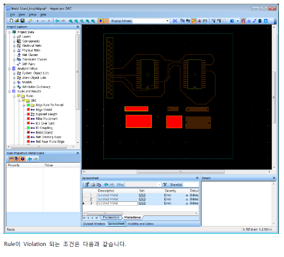Click the red Run play icon
The width and height of the screenshot is (284, 257).
(38, 21)
